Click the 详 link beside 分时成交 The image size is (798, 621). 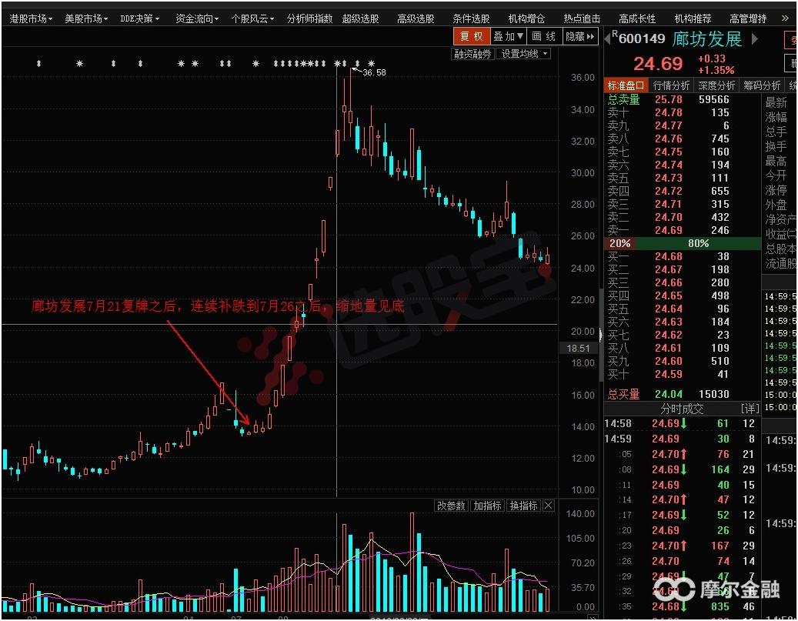pyautogui.click(x=750, y=409)
